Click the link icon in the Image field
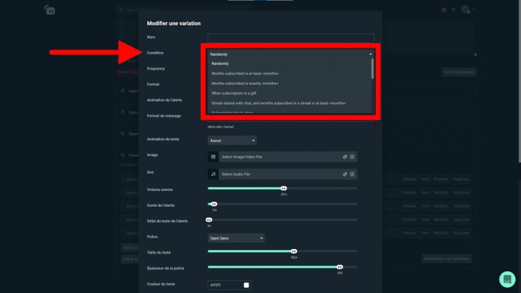The width and height of the screenshot is (521, 293). point(345,157)
